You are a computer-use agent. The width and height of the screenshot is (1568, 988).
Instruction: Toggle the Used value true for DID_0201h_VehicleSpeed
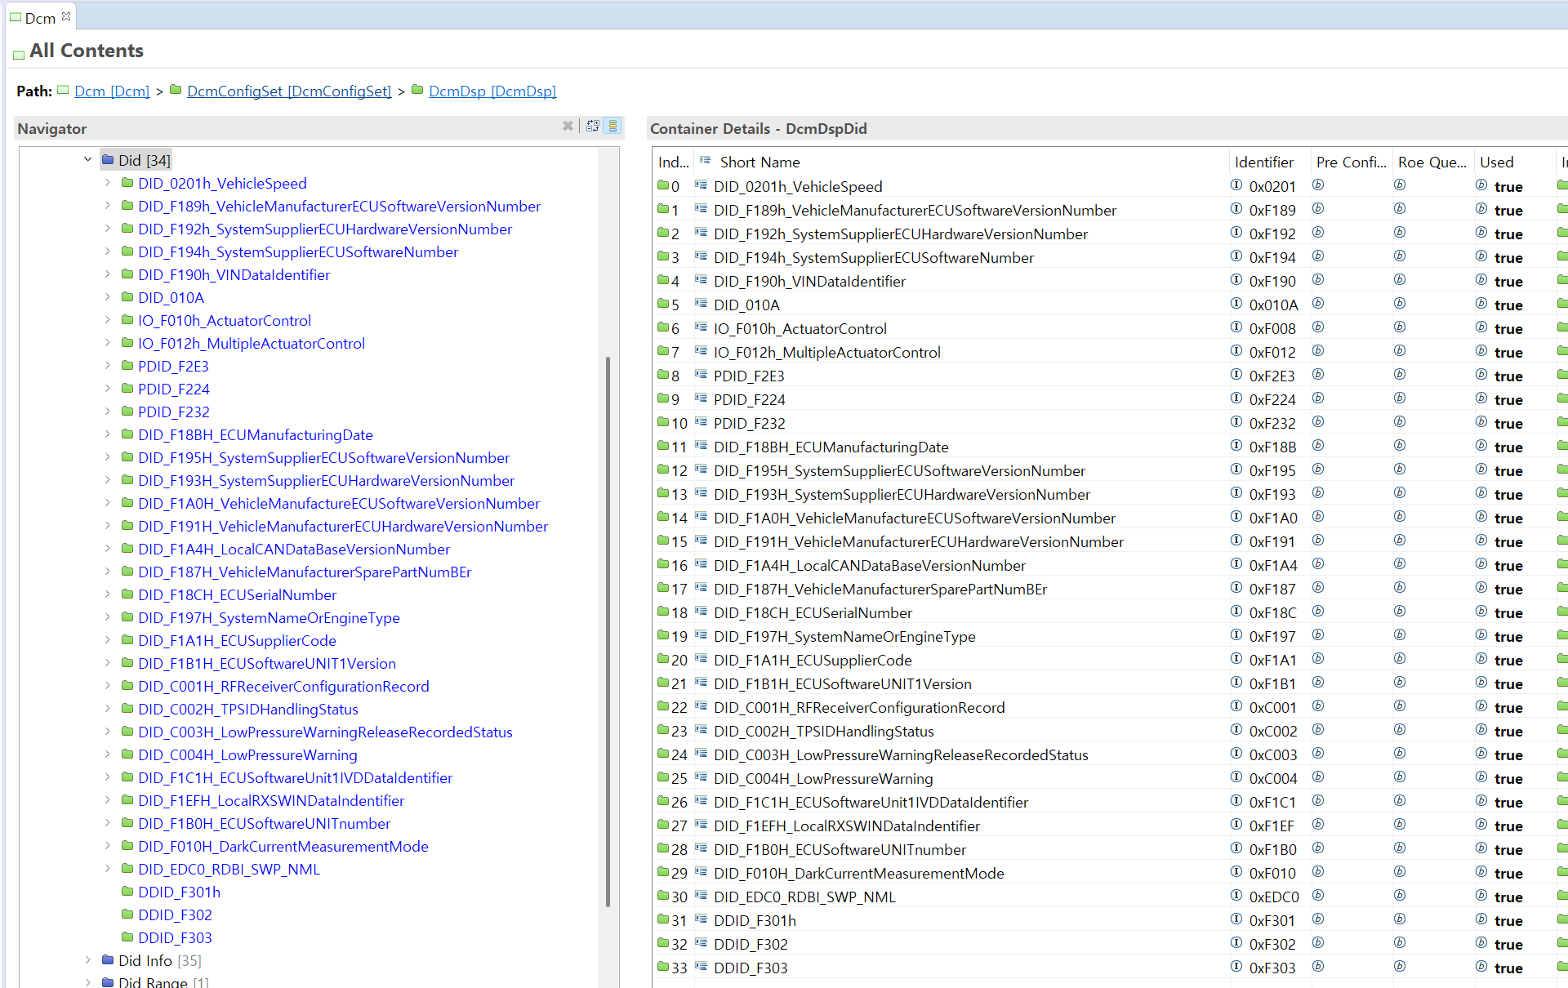pyautogui.click(x=1508, y=187)
